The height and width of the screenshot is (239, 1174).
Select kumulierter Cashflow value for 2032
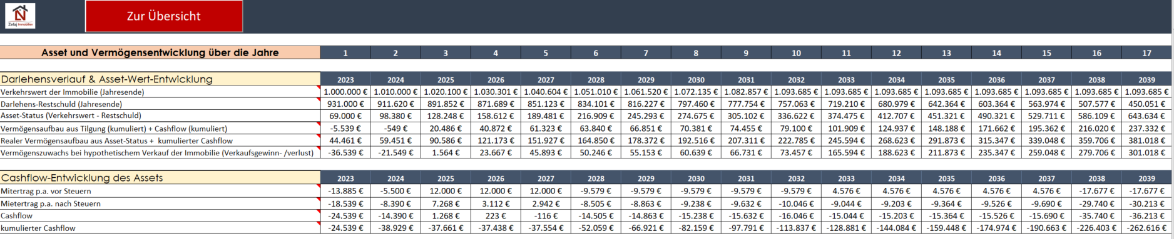point(796,228)
